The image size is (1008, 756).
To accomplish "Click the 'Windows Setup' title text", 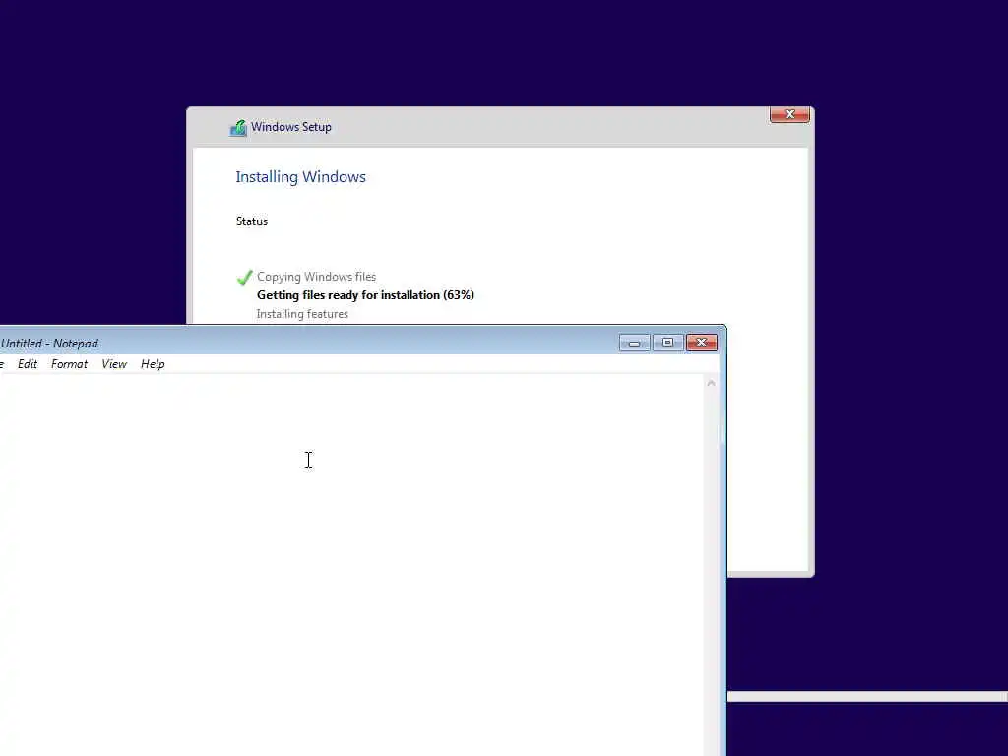I will point(291,127).
